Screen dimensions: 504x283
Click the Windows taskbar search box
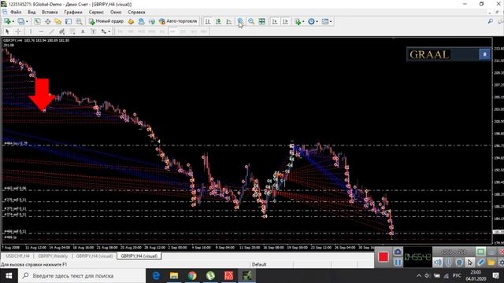click(x=82, y=276)
